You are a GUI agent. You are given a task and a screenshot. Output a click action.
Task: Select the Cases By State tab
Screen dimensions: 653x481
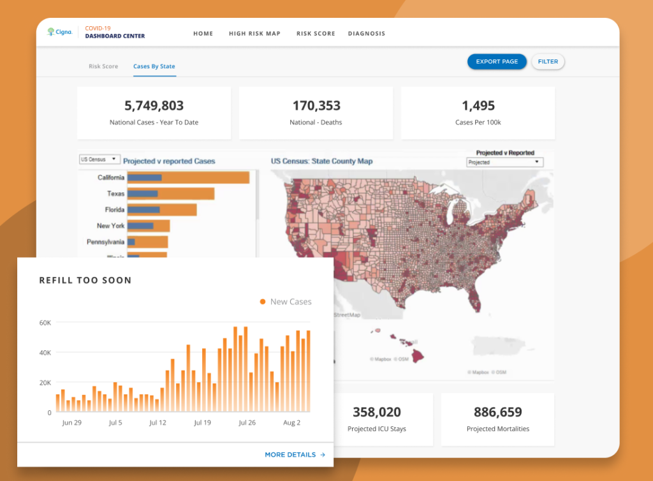click(x=154, y=66)
